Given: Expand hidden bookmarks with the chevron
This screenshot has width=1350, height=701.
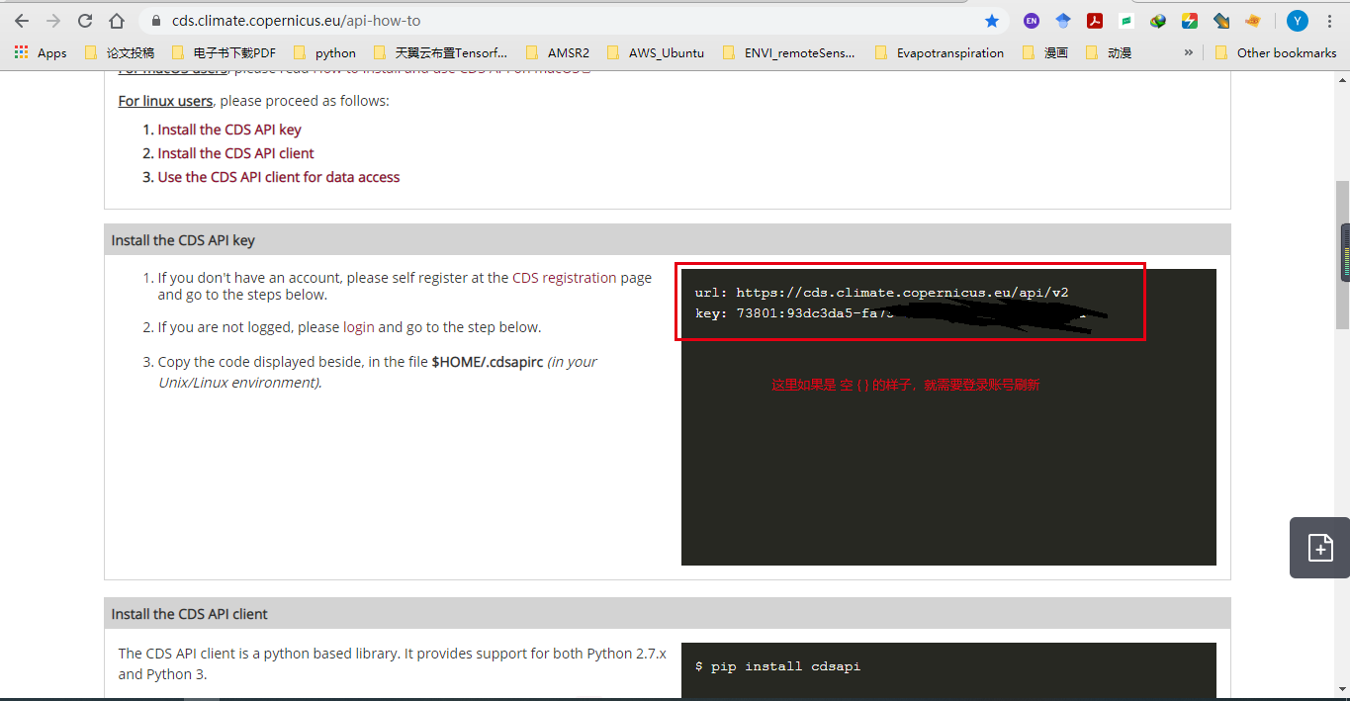Looking at the screenshot, I should [x=1188, y=52].
